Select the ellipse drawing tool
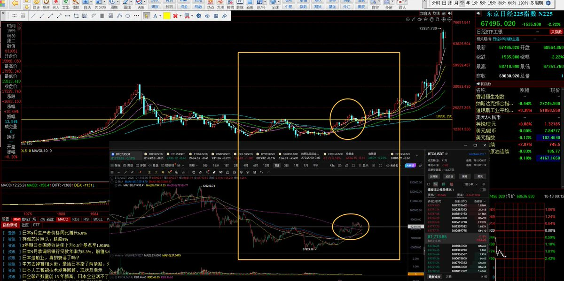The image size is (564, 281). [127, 16]
